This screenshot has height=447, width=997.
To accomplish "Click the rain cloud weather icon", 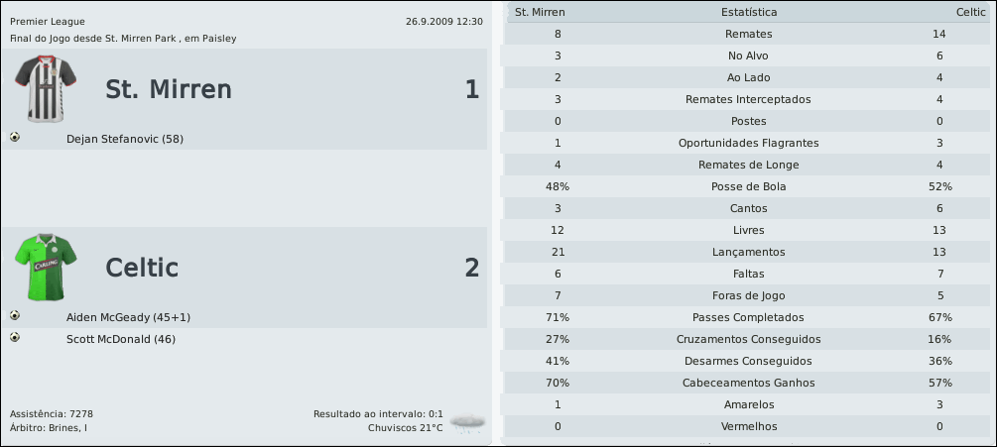I will click(466, 422).
